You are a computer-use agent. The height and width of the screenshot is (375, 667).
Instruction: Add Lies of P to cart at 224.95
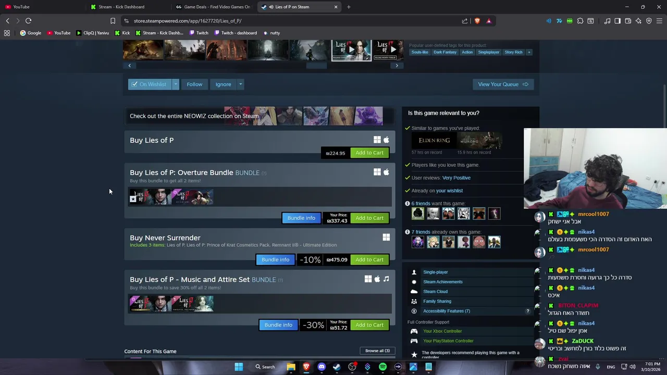[x=369, y=153]
